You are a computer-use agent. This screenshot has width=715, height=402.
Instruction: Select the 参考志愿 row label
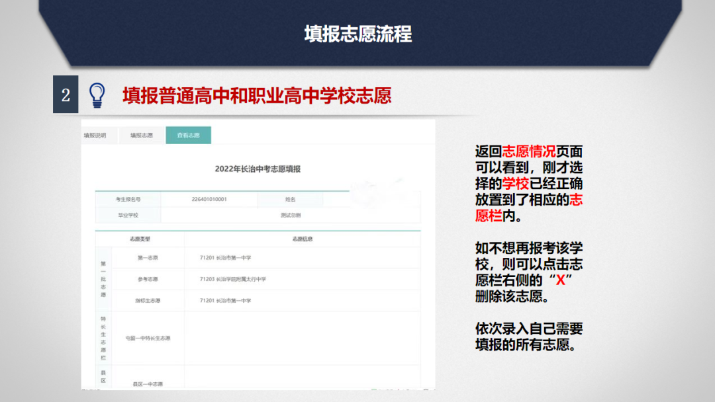tap(148, 279)
